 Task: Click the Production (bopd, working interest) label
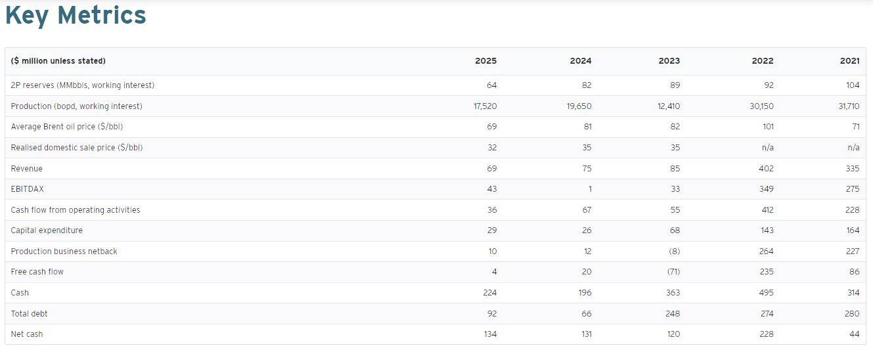[x=76, y=106]
